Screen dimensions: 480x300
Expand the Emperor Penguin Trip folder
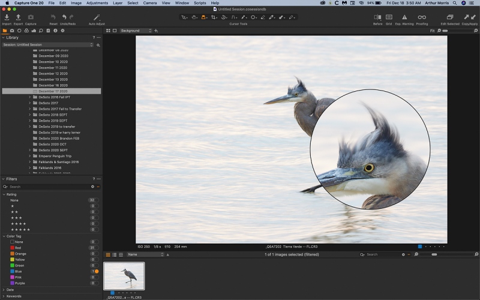[x=29, y=156]
